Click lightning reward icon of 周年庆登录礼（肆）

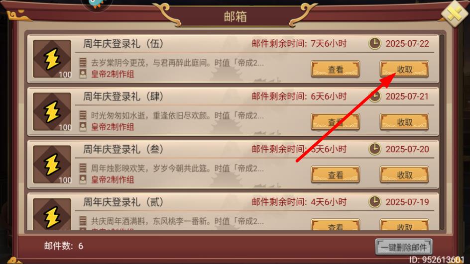coord(52,112)
